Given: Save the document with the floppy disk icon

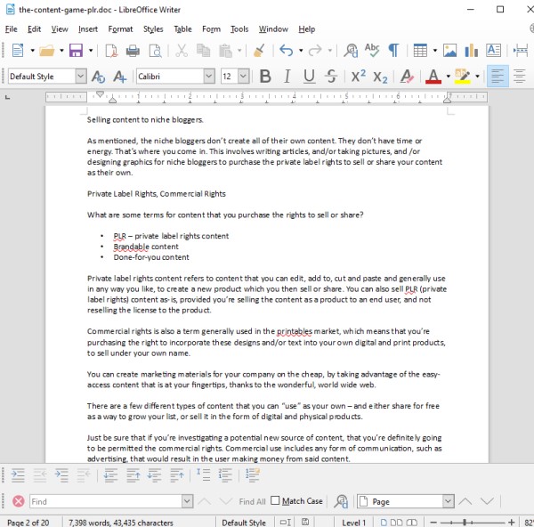Looking at the screenshot, I should click(x=76, y=51).
